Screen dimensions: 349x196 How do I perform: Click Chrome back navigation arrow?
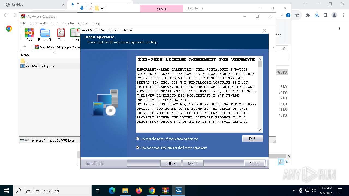pos(6,15)
